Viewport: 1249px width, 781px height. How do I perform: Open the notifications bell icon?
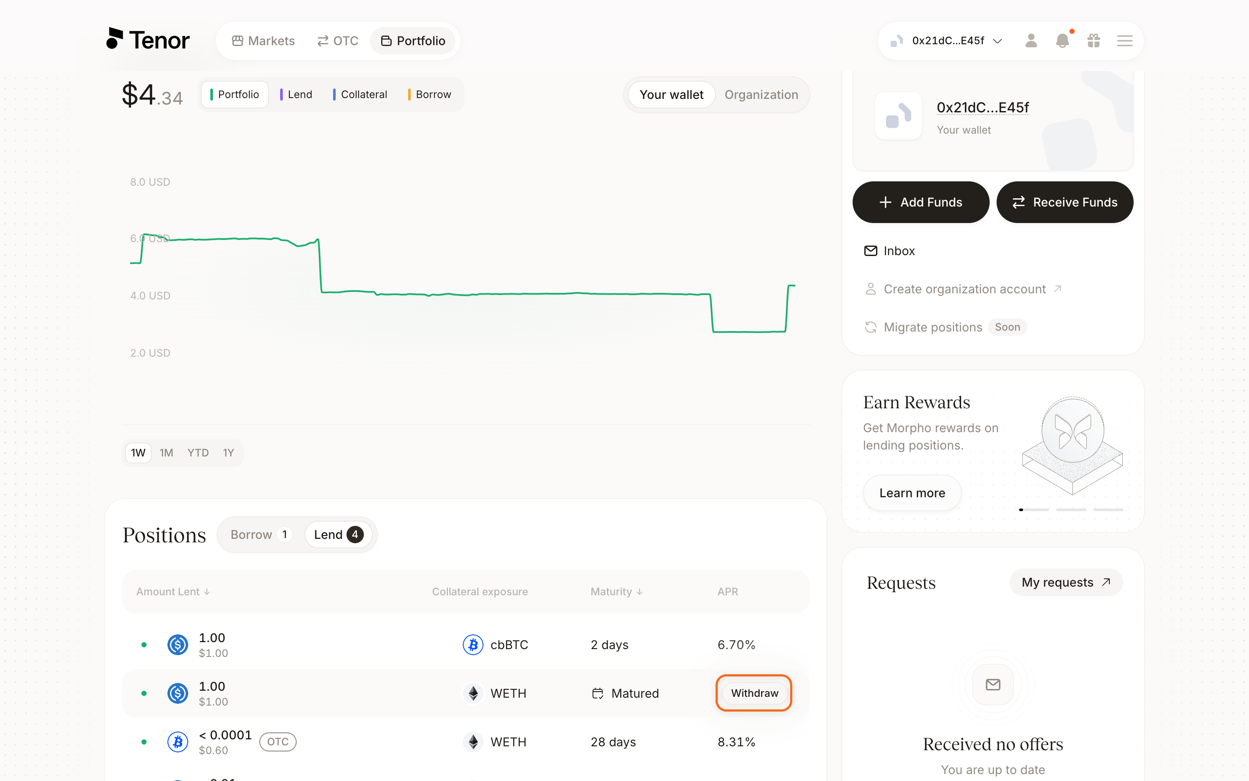tap(1062, 41)
